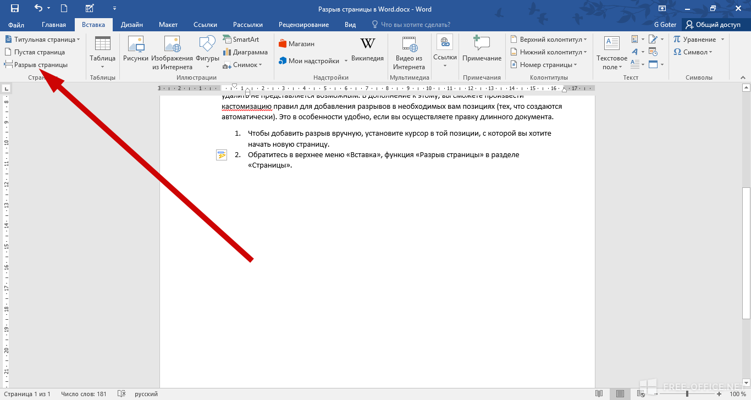Switch to Read Mode view
The height and width of the screenshot is (400, 751).
click(x=600, y=394)
